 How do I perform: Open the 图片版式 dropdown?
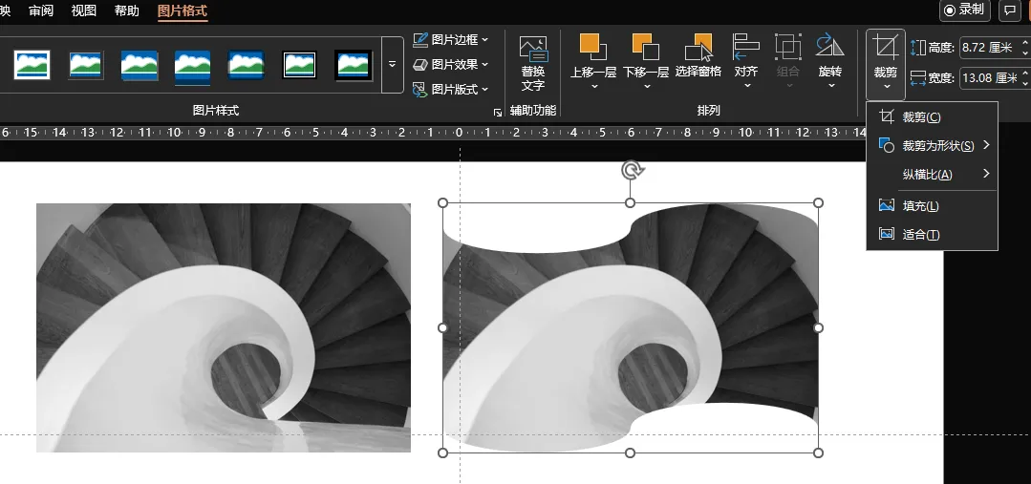(x=451, y=90)
